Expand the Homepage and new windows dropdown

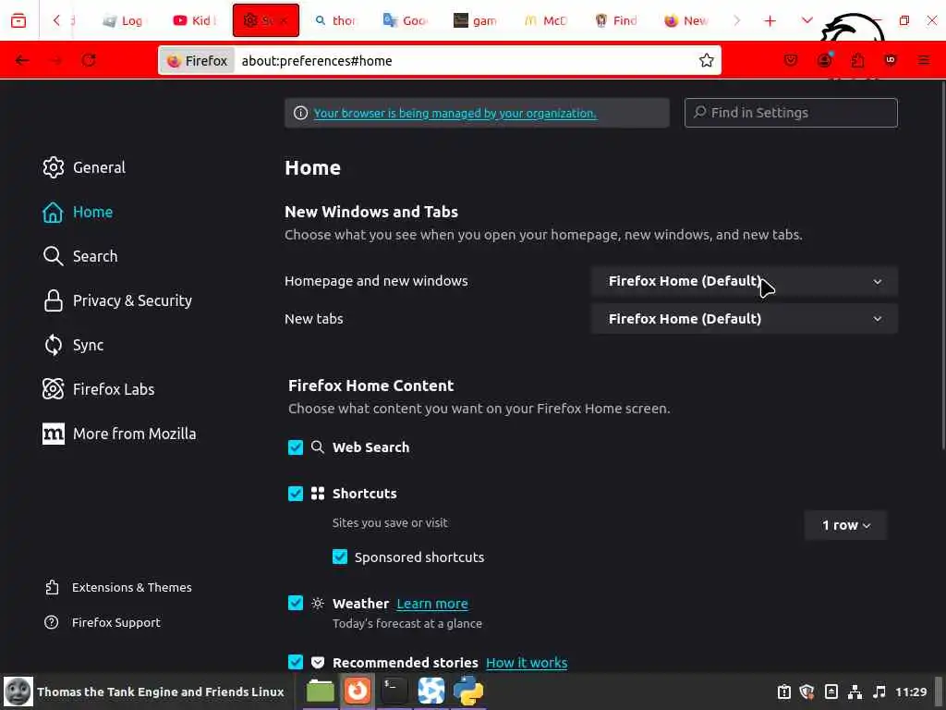745,281
